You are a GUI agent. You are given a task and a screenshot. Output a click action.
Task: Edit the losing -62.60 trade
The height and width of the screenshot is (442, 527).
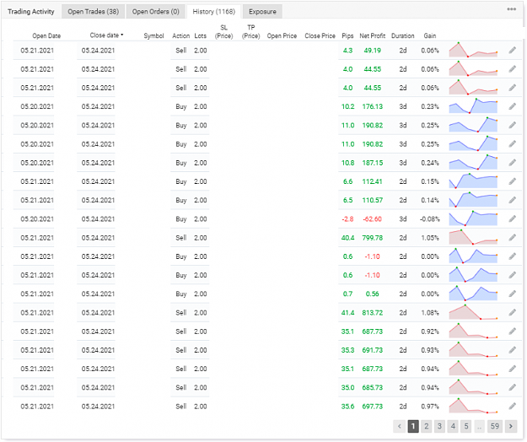point(512,218)
